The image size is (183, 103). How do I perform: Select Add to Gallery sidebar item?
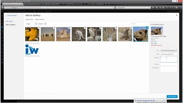[x=11, y=25]
